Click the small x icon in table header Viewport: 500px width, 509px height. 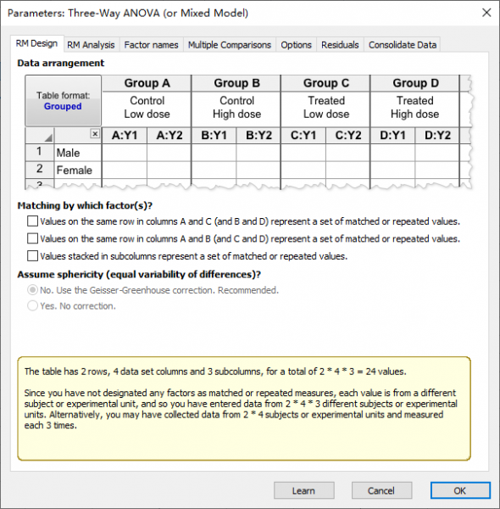pos(95,133)
